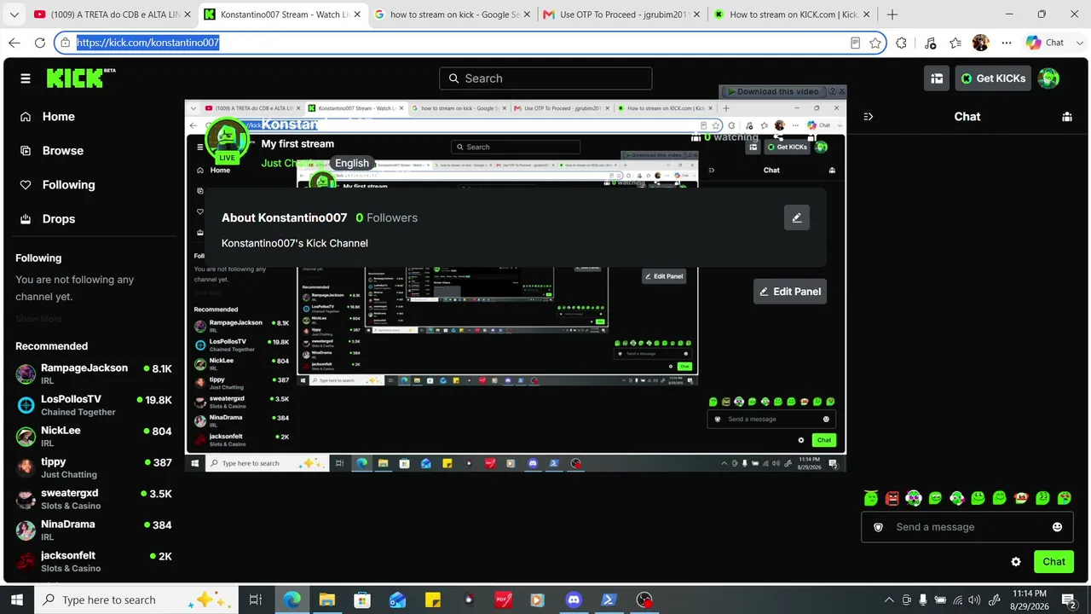Image resolution: width=1091 pixels, height=614 pixels.
Task: Open File Explorer from the taskbar
Action: pos(327,600)
